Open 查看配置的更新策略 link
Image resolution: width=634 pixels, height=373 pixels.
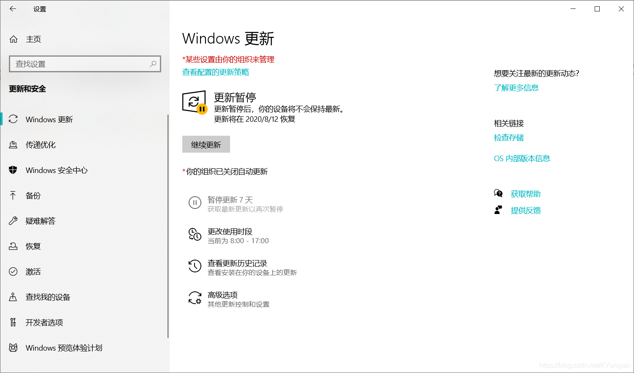tap(216, 72)
